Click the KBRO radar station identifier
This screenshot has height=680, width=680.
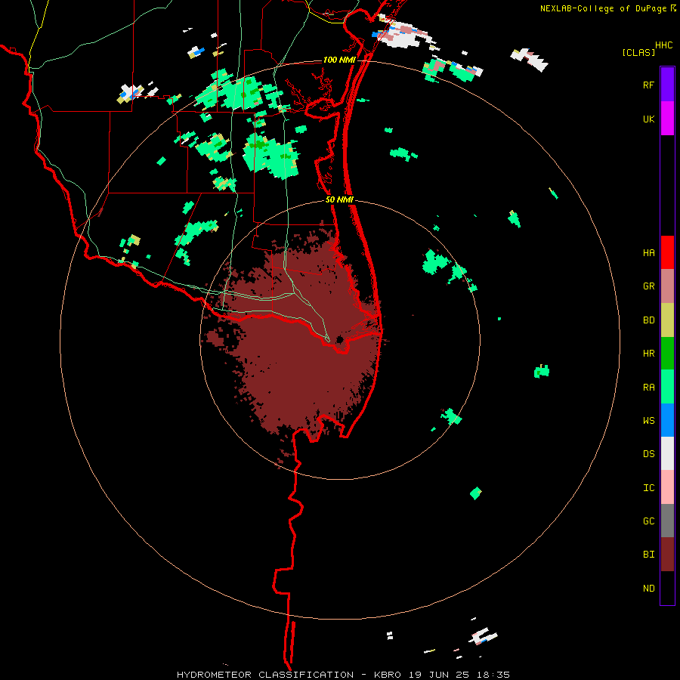(388, 675)
